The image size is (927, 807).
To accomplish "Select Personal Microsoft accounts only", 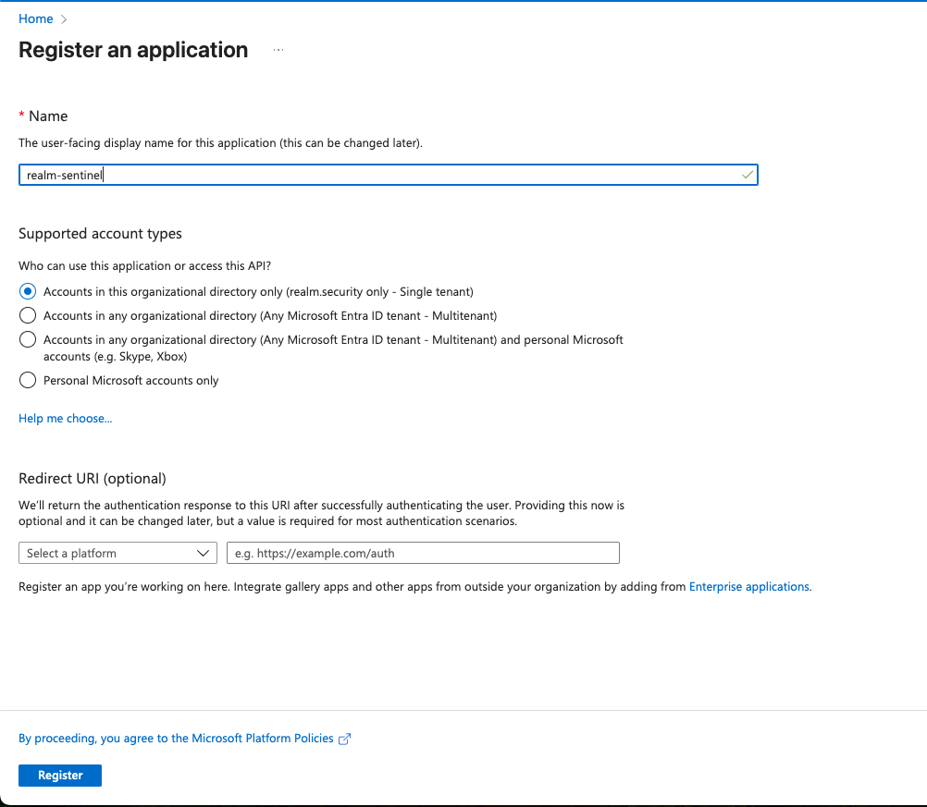I will pyautogui.click(x=28, y=380).
